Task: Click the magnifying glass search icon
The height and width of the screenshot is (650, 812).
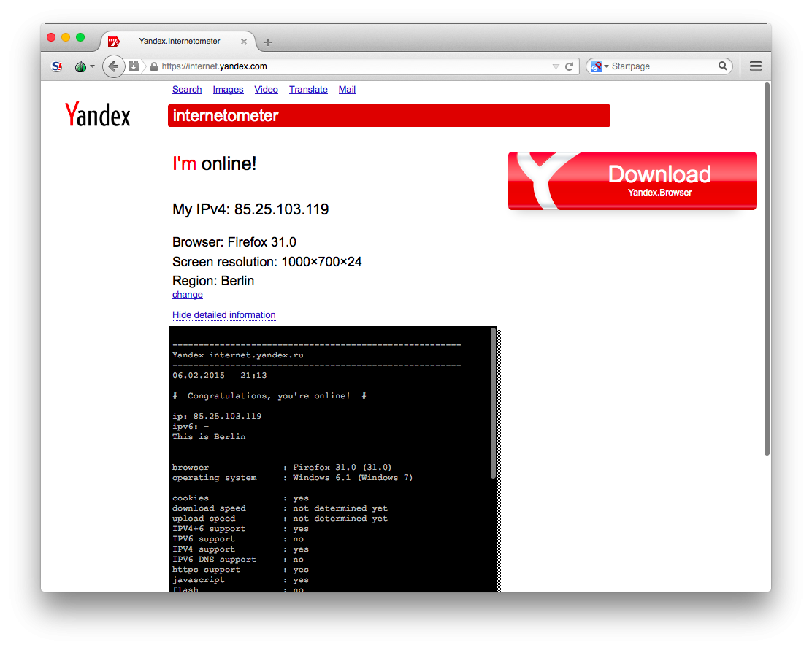Action: tap(723, 66)
